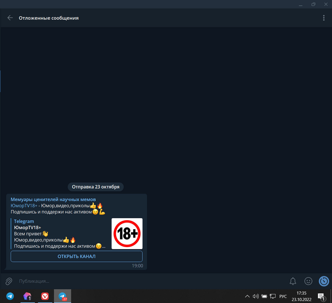The image size is (332, 303).
Task: Open active Telegram taskbar icon with badge
Action: [x=63, y=296]
